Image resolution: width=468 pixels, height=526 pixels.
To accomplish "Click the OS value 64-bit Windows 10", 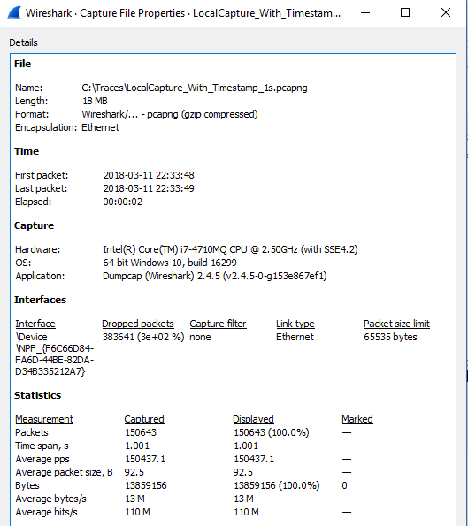I will [170, 263].
